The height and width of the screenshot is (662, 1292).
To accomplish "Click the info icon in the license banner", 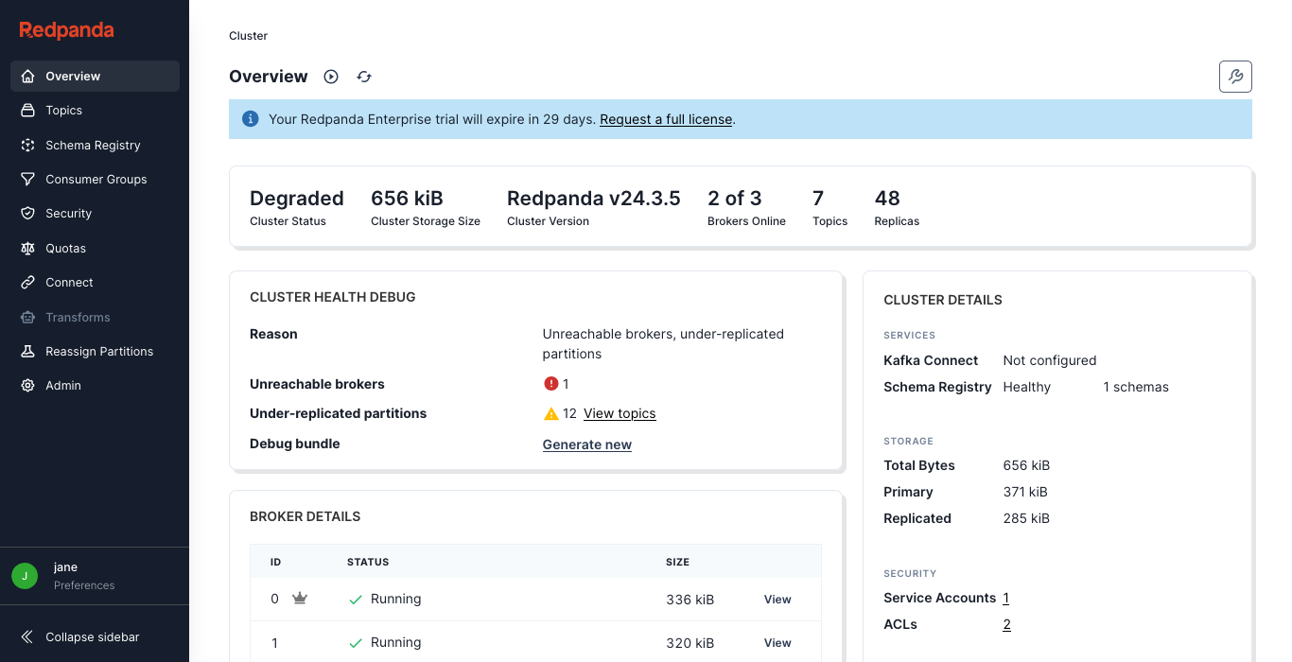I will 250,118.
